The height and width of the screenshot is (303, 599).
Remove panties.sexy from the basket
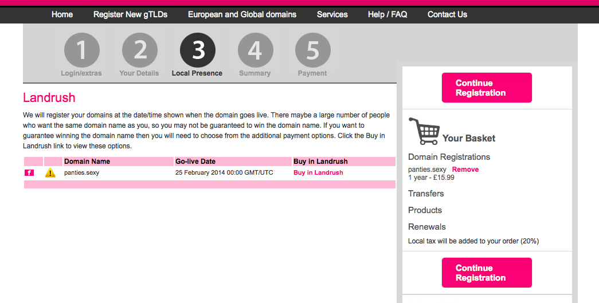[465, 170]
